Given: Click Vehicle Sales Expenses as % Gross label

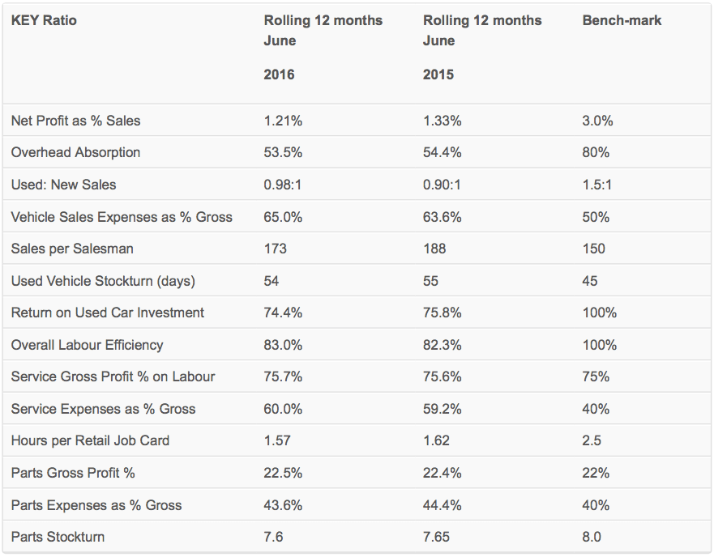Looking at the screenshot, I should pyautogui.click(x=122, y=217).
